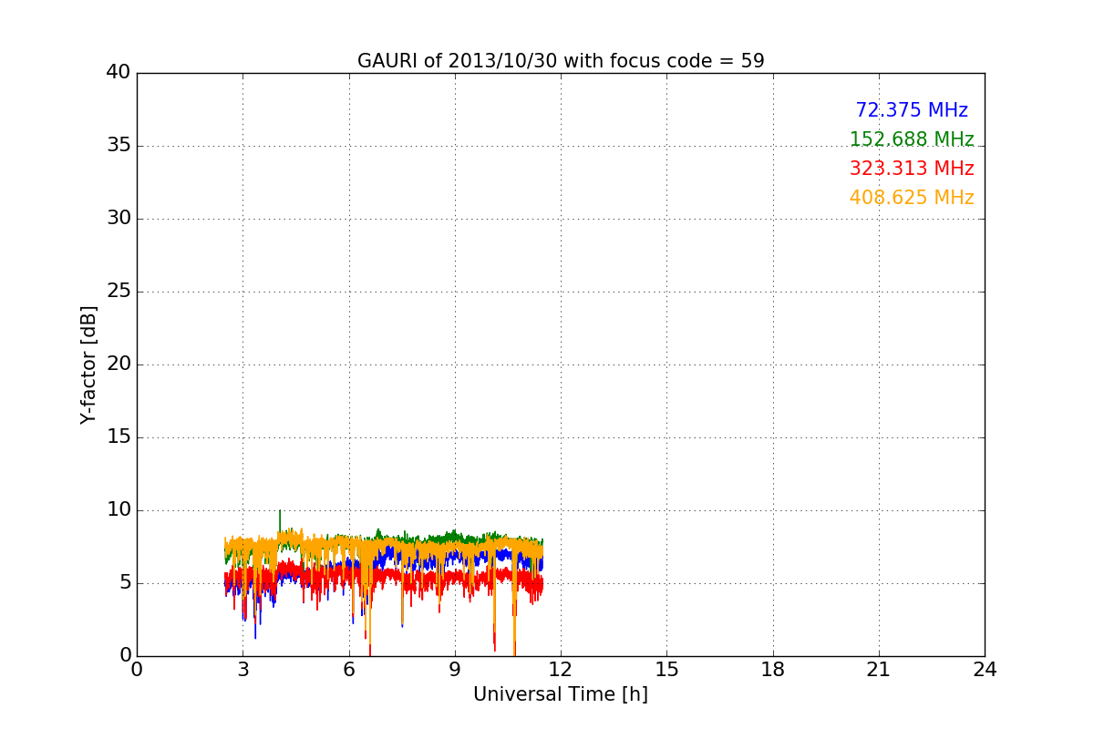Click the 'Universal Time [h]' axis label
The image size is (1094, 729).
click(561, 694)
